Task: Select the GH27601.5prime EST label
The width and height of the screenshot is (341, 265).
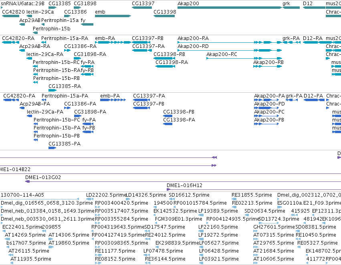Action: click(274, 227)
